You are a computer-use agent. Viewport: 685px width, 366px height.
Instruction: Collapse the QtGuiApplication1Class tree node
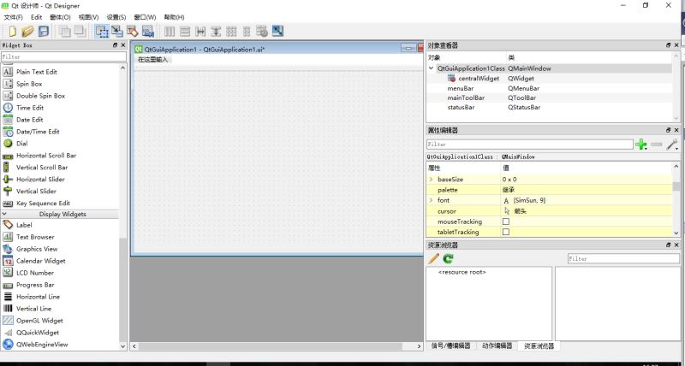tap(432, 68)
